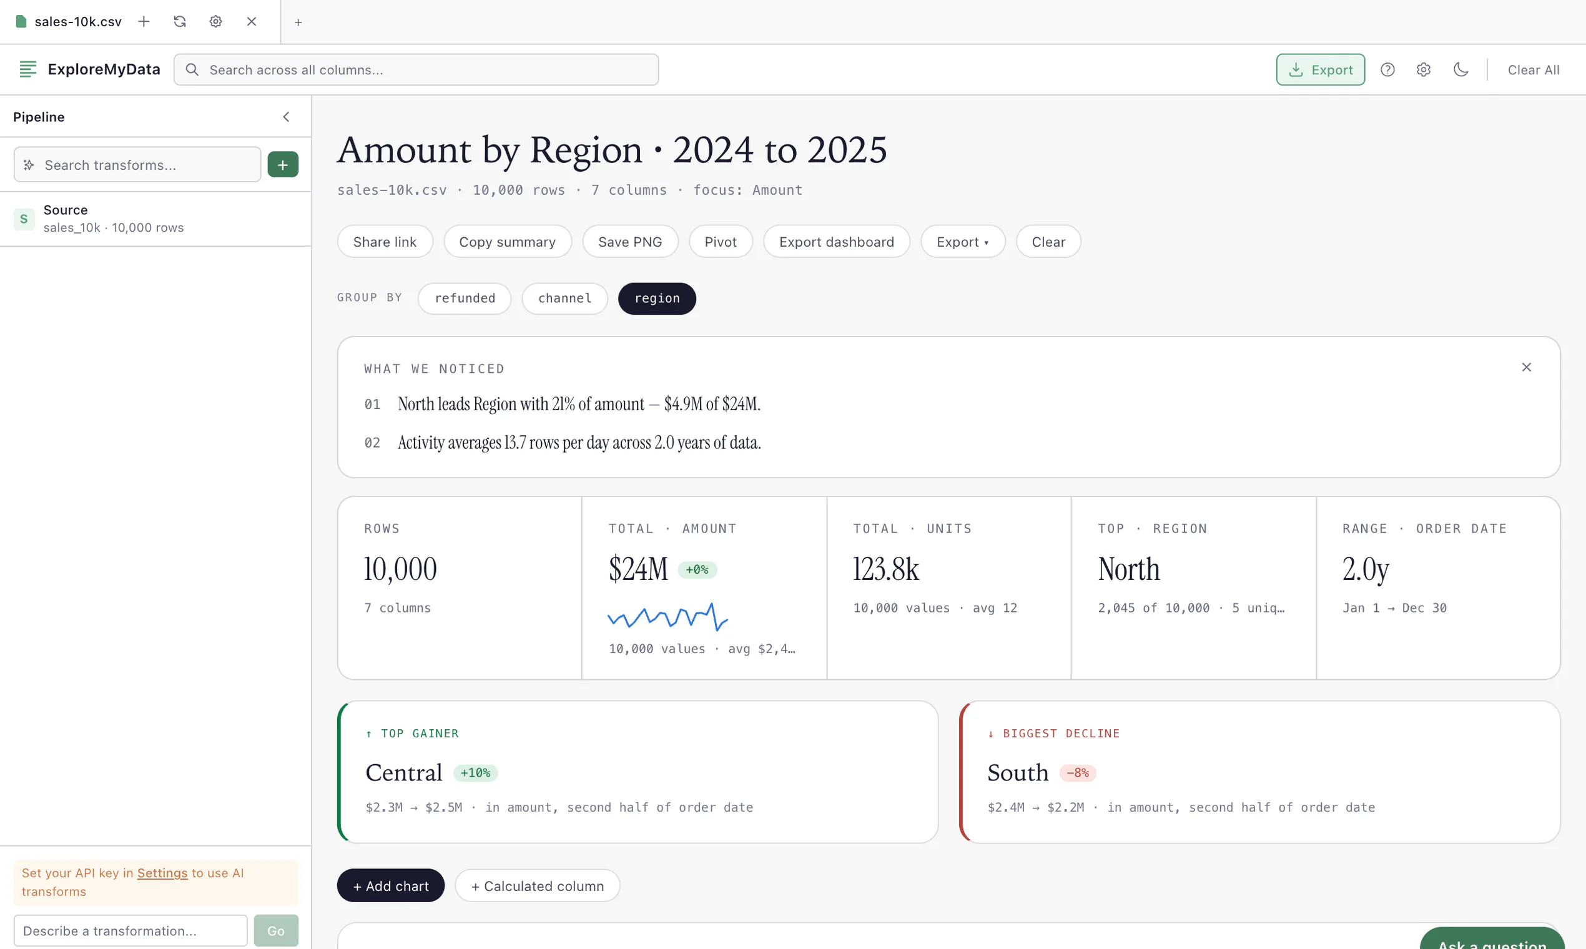Screen dimensions: 1586x949
Task: Collapse the Pipeline panel with the chevron
Action: click(287, 116)
